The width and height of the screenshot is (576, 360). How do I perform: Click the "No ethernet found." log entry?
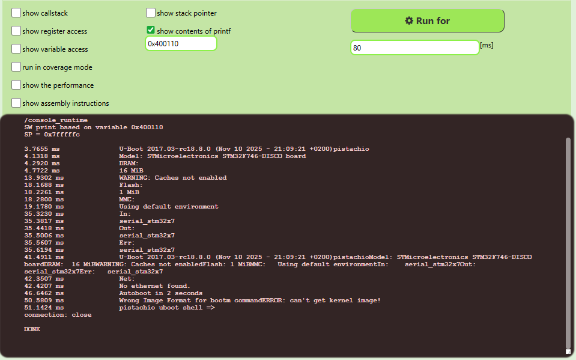[154, 286]
